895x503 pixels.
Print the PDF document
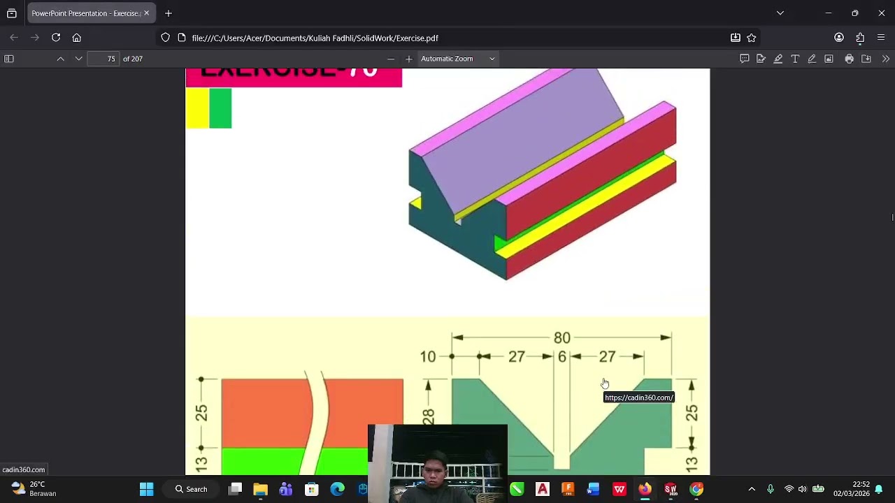point(849,59)
